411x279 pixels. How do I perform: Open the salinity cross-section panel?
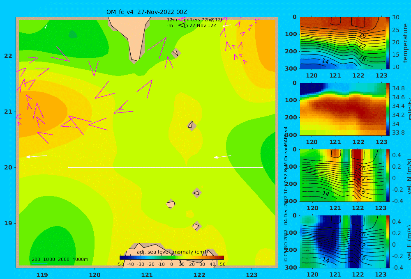pyautogui.click(x=343, y=109)
